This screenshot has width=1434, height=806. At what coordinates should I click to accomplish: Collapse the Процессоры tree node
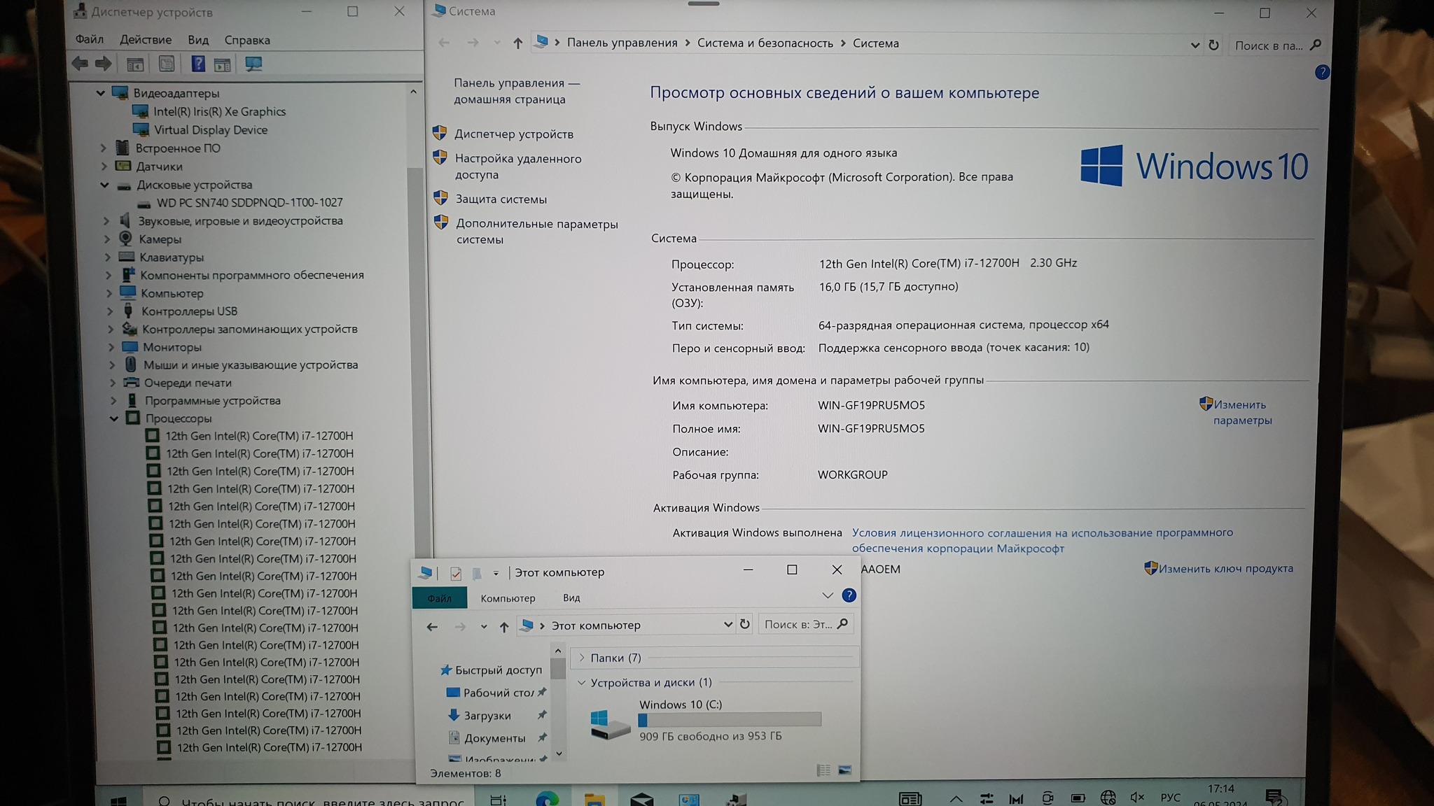click(x=114, y=418)
